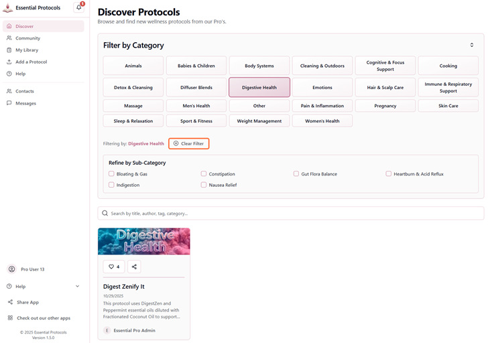
Task: Click the protocol search input field
Action: (x=291, y=213)
